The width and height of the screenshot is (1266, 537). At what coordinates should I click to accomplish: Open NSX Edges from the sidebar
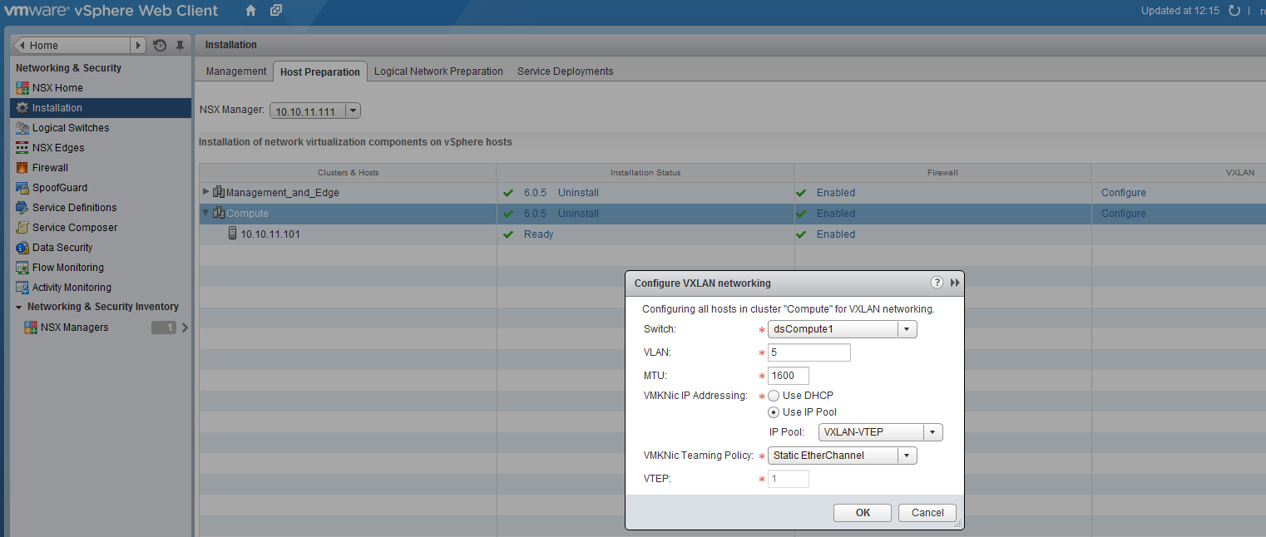(x=57, y=148)
